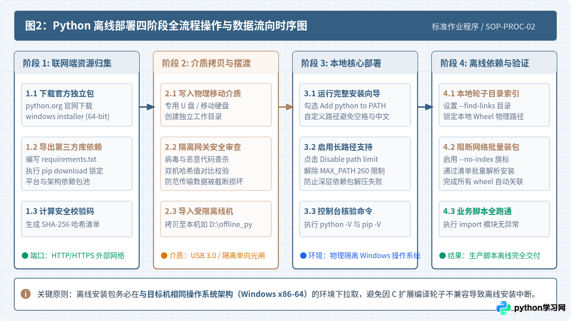Click the info icon beside 关键原则

(26, 294)
